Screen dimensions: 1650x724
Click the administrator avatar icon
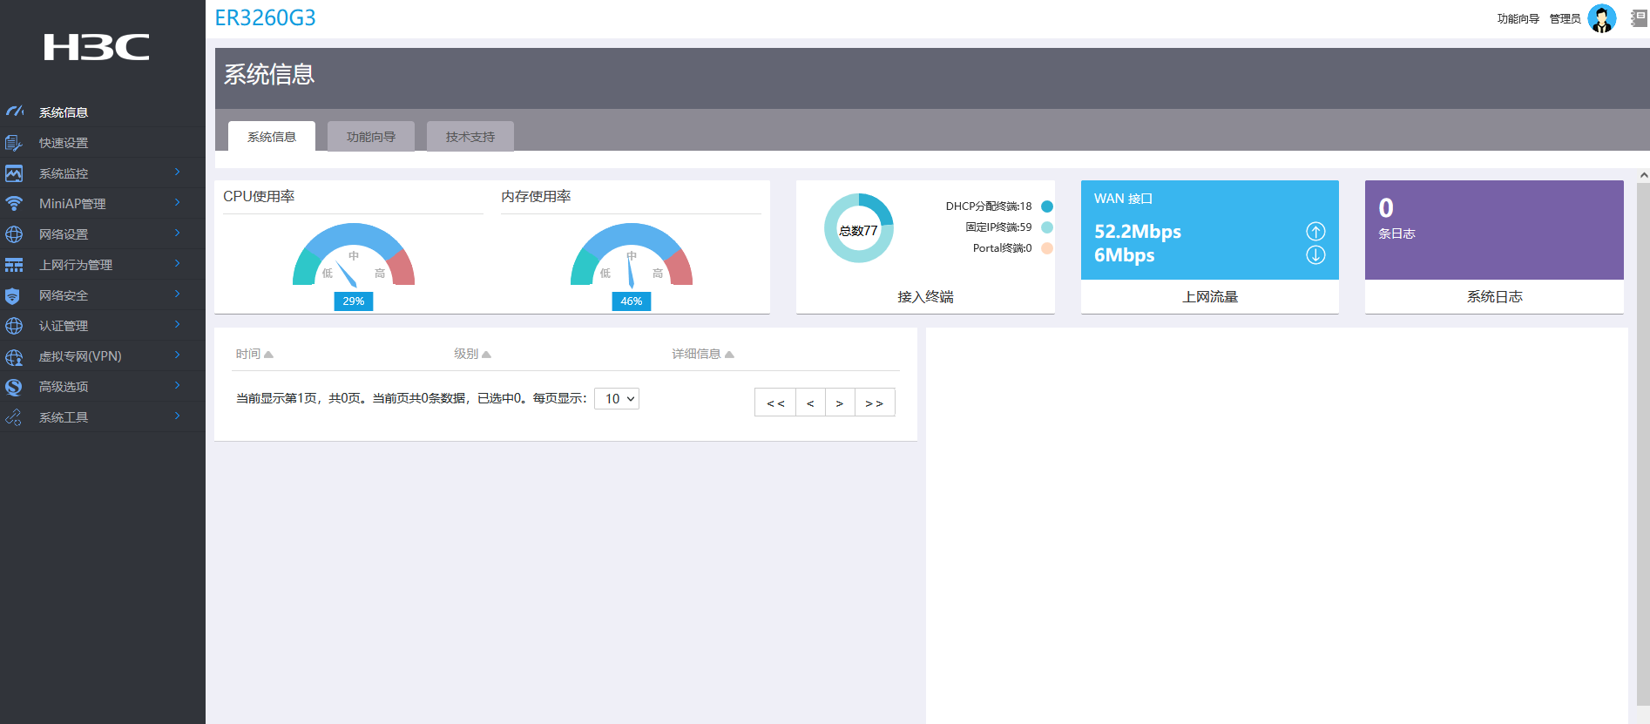pyautogui.click(x=1601, y=18)
